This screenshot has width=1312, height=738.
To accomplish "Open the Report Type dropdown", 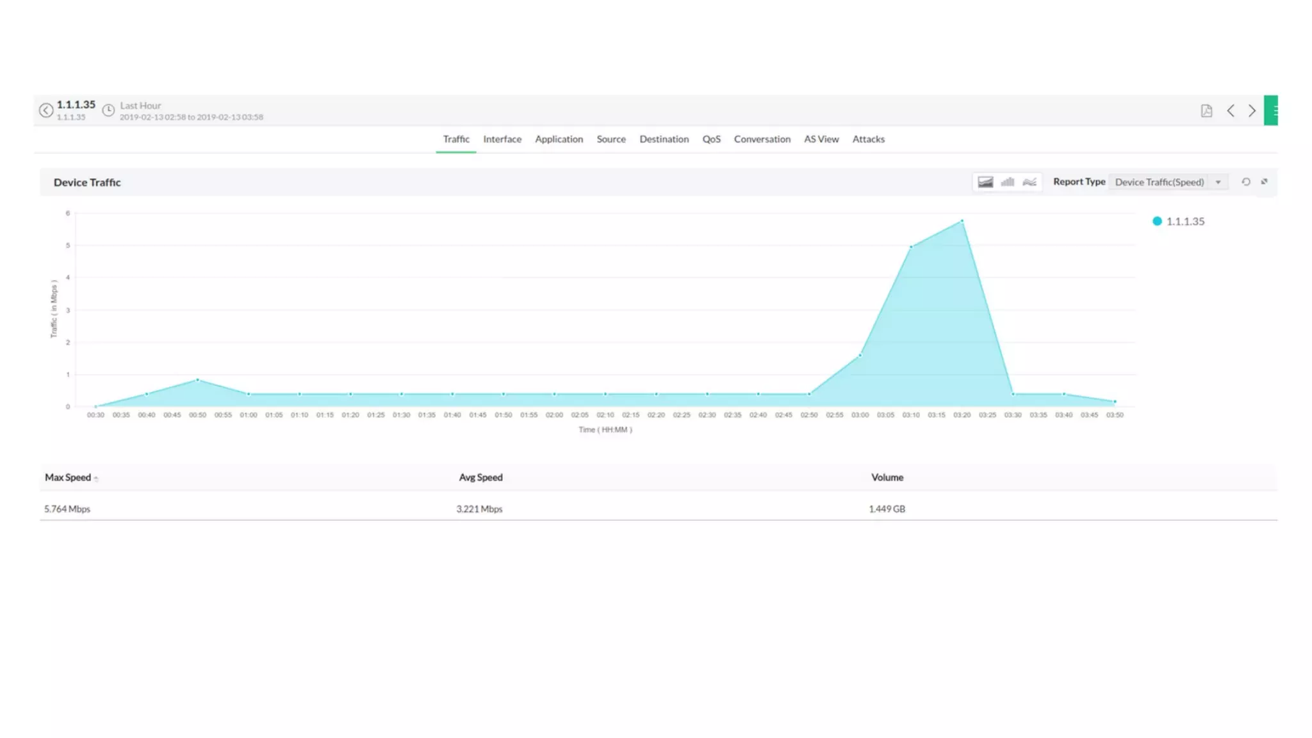I will pos(1168,182).
